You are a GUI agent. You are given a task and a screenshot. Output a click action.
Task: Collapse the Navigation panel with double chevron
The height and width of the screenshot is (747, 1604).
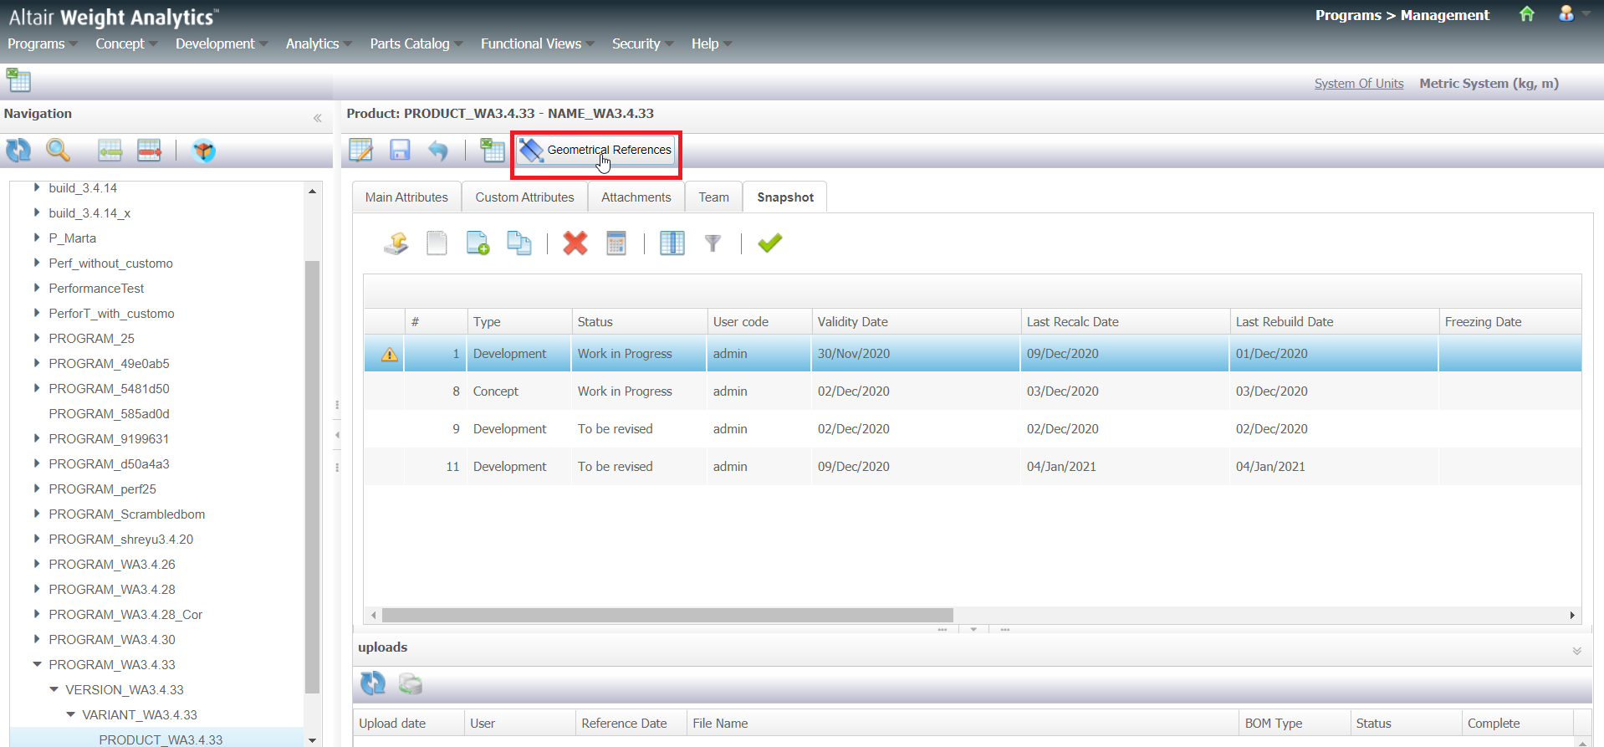point(318,118)
